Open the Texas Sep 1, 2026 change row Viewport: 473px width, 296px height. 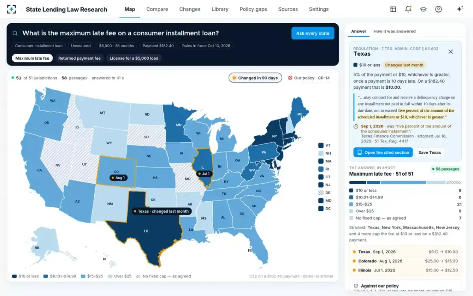[x=405, y=252]
